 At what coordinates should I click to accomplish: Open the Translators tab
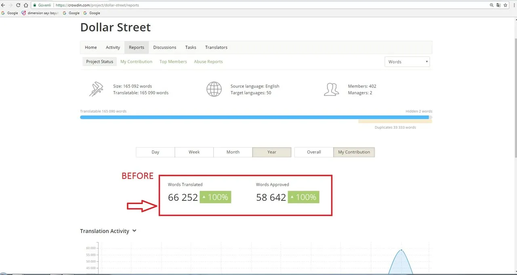point(216,47)
